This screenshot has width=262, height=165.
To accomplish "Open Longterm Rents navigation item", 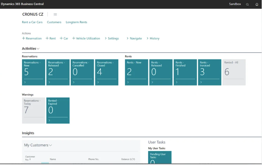I will tap(76, 22).
